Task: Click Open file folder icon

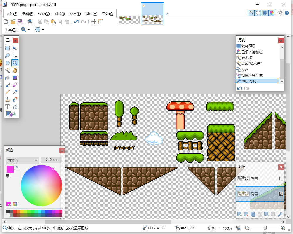Action: point(13,22)
